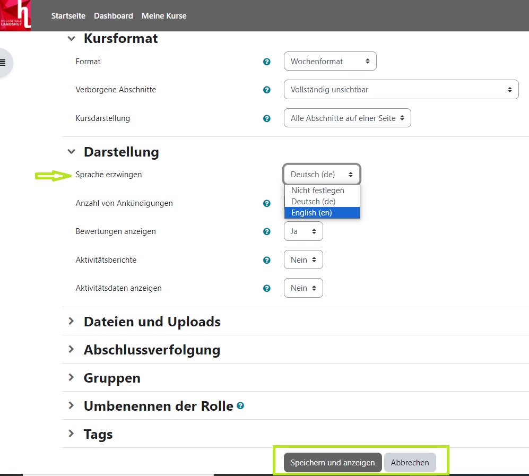Open help for the Format field
This screenshot has height=476, width=529.
[267, 62]
